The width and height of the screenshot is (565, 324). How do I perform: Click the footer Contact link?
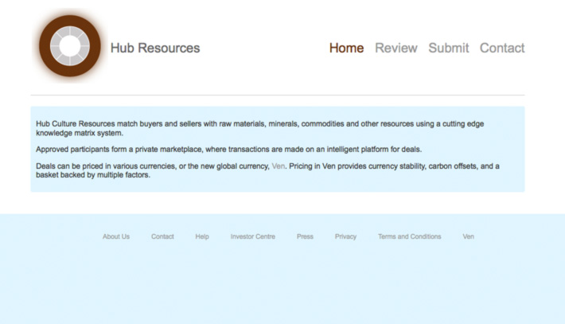(162, 236)
